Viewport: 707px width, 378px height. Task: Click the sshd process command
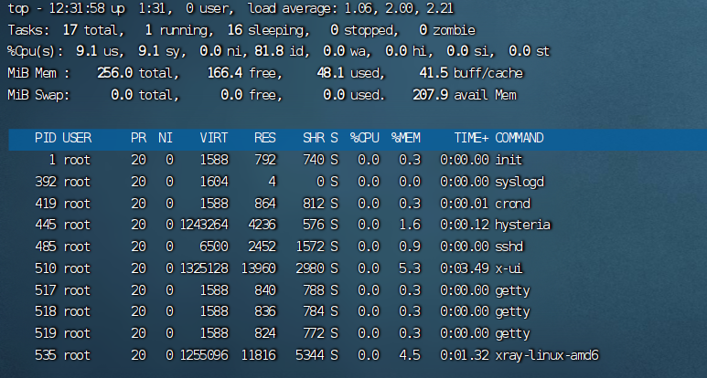coord(510,247)
